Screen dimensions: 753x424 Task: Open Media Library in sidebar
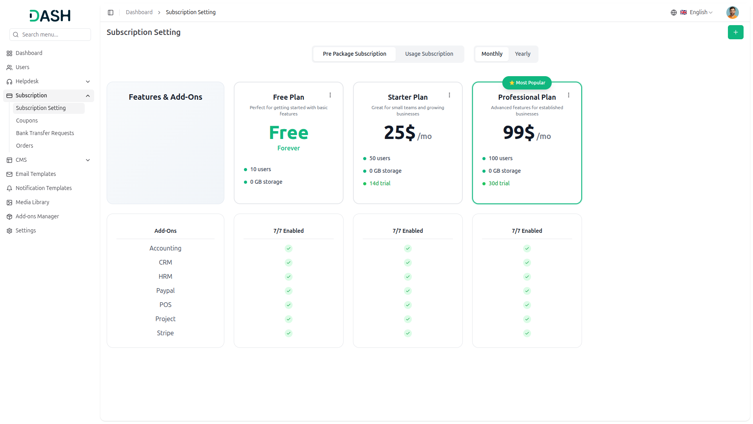point(33,202)
